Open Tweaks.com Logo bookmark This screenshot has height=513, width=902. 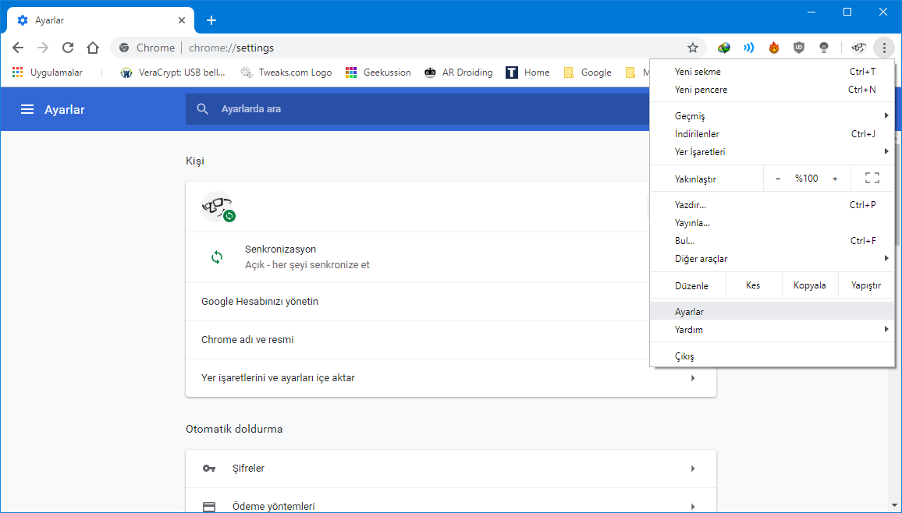[286, 73]
